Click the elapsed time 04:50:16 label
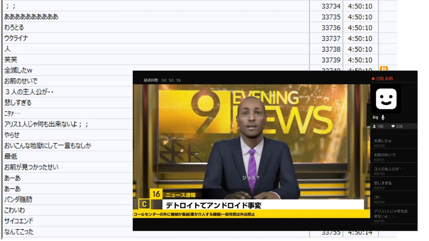The width and height of the screenshot is (429, 241). click(162, 80)
